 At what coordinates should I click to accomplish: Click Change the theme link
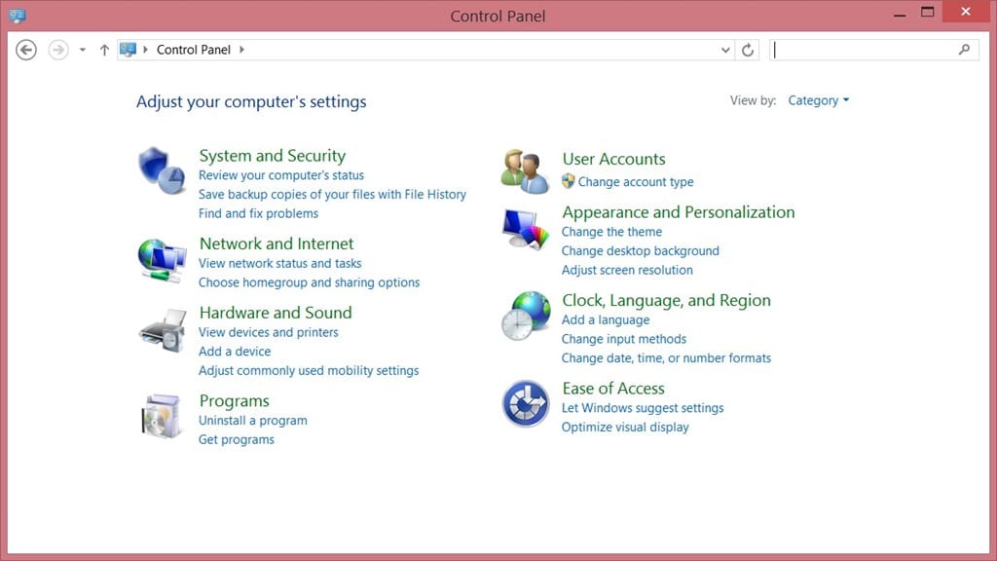611,232
